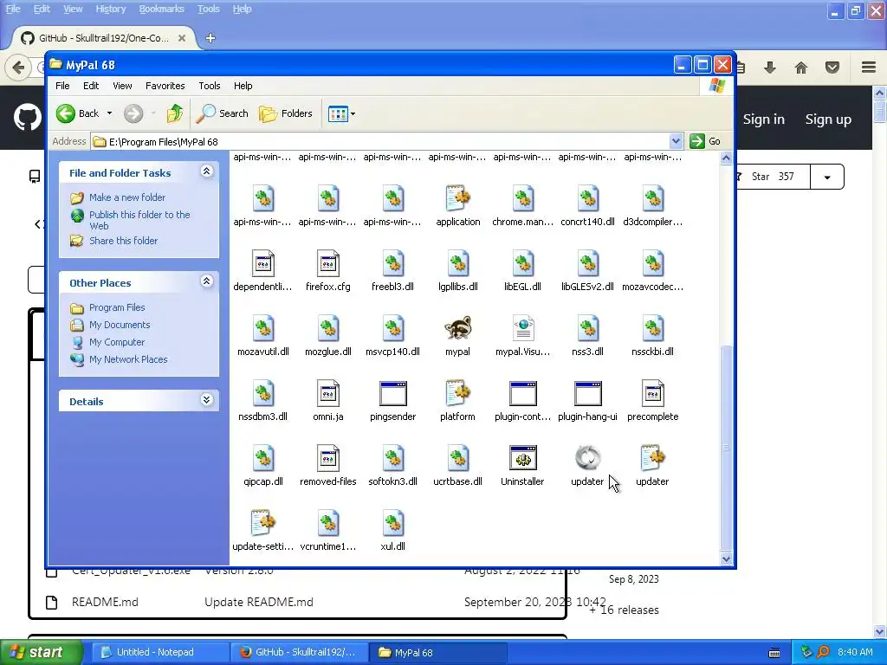
Task: Select the mypal raccoon application icon
Action: coord(457,328)
